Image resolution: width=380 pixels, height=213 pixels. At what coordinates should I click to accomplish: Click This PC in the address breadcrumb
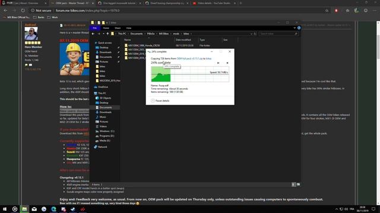point(122,34)
